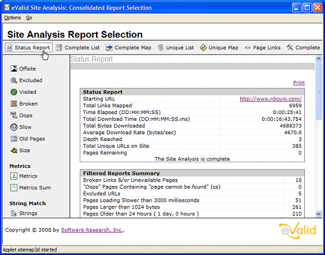Click the Slow report disc icon
325x255 pixels.
pos(14,127)
